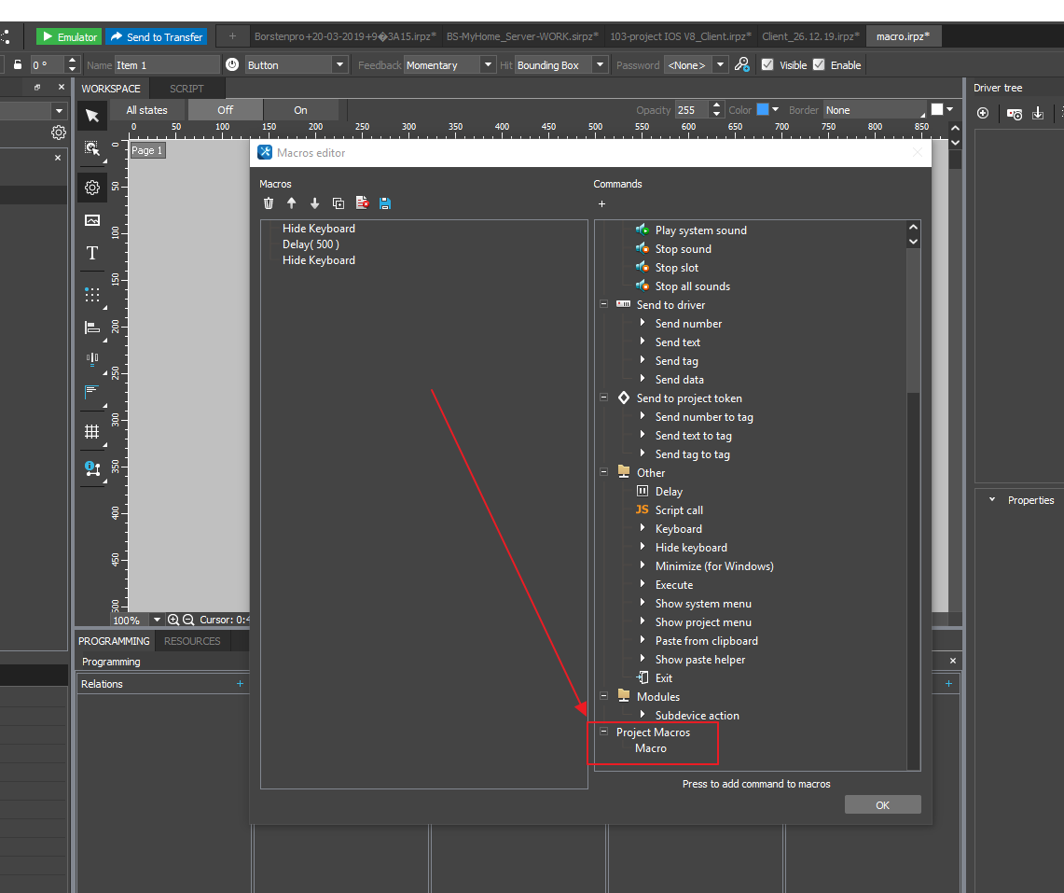Uncheck the Enable checkbox
This screenshot has width=1064, height=893.
[819, 65]
